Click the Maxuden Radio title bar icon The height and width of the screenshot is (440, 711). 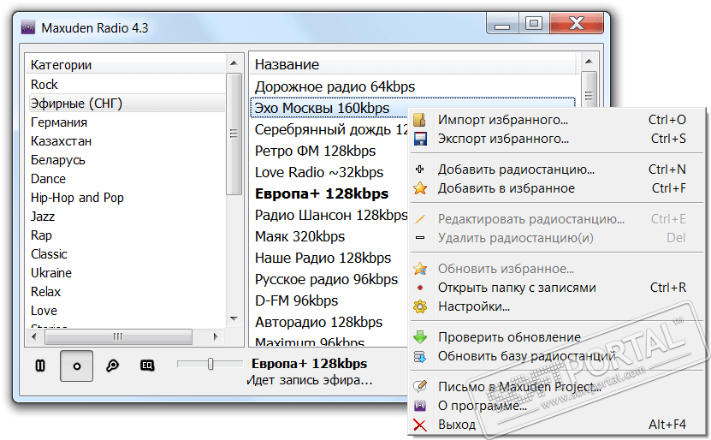click(x=28, y=27)
